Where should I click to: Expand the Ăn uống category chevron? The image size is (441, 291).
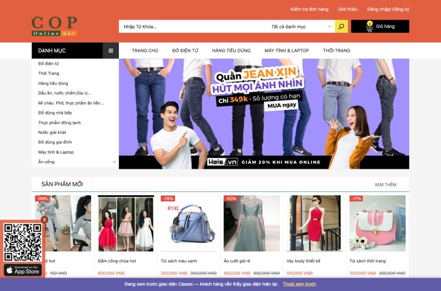point(114,162)
